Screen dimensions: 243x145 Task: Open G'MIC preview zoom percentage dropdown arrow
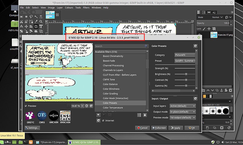point(82,106)
